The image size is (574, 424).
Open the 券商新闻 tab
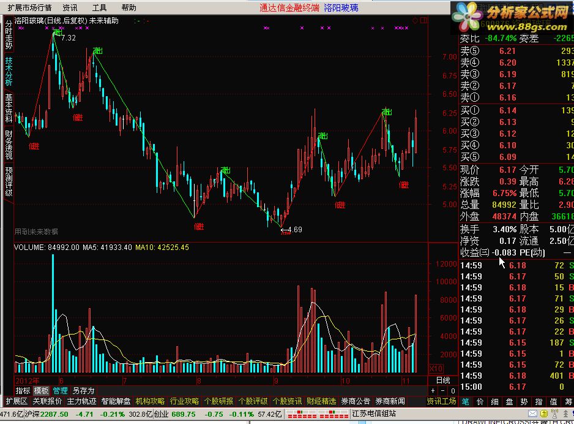click(x=390, y=401)
